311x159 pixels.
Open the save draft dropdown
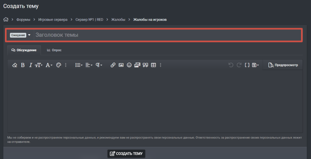[x=255, y=65]
